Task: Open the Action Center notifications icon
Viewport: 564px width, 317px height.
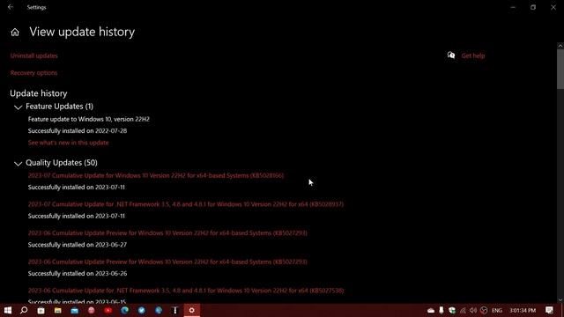Action: 549,310
